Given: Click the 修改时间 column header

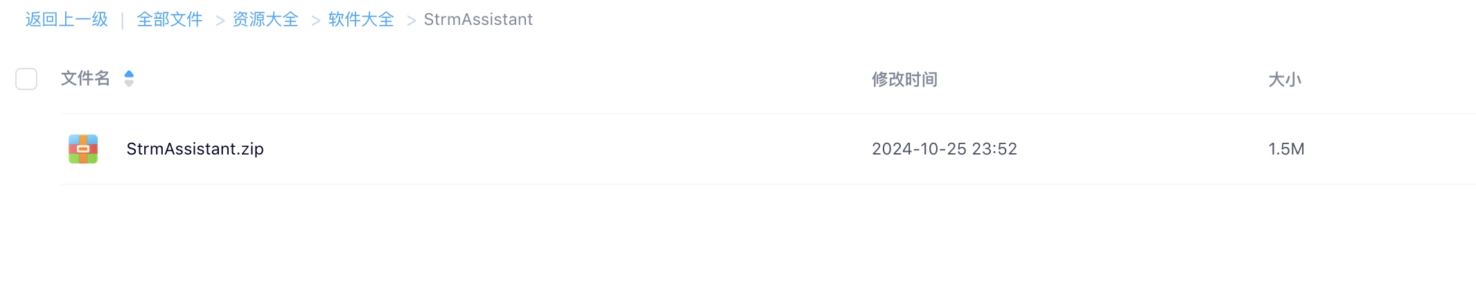Looking at the screenshot, I should point(904,80).
